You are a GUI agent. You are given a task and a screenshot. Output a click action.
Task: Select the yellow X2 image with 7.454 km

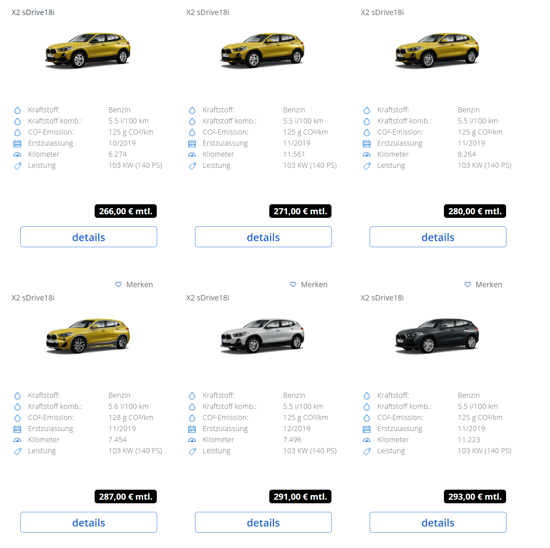click(88, 336)
